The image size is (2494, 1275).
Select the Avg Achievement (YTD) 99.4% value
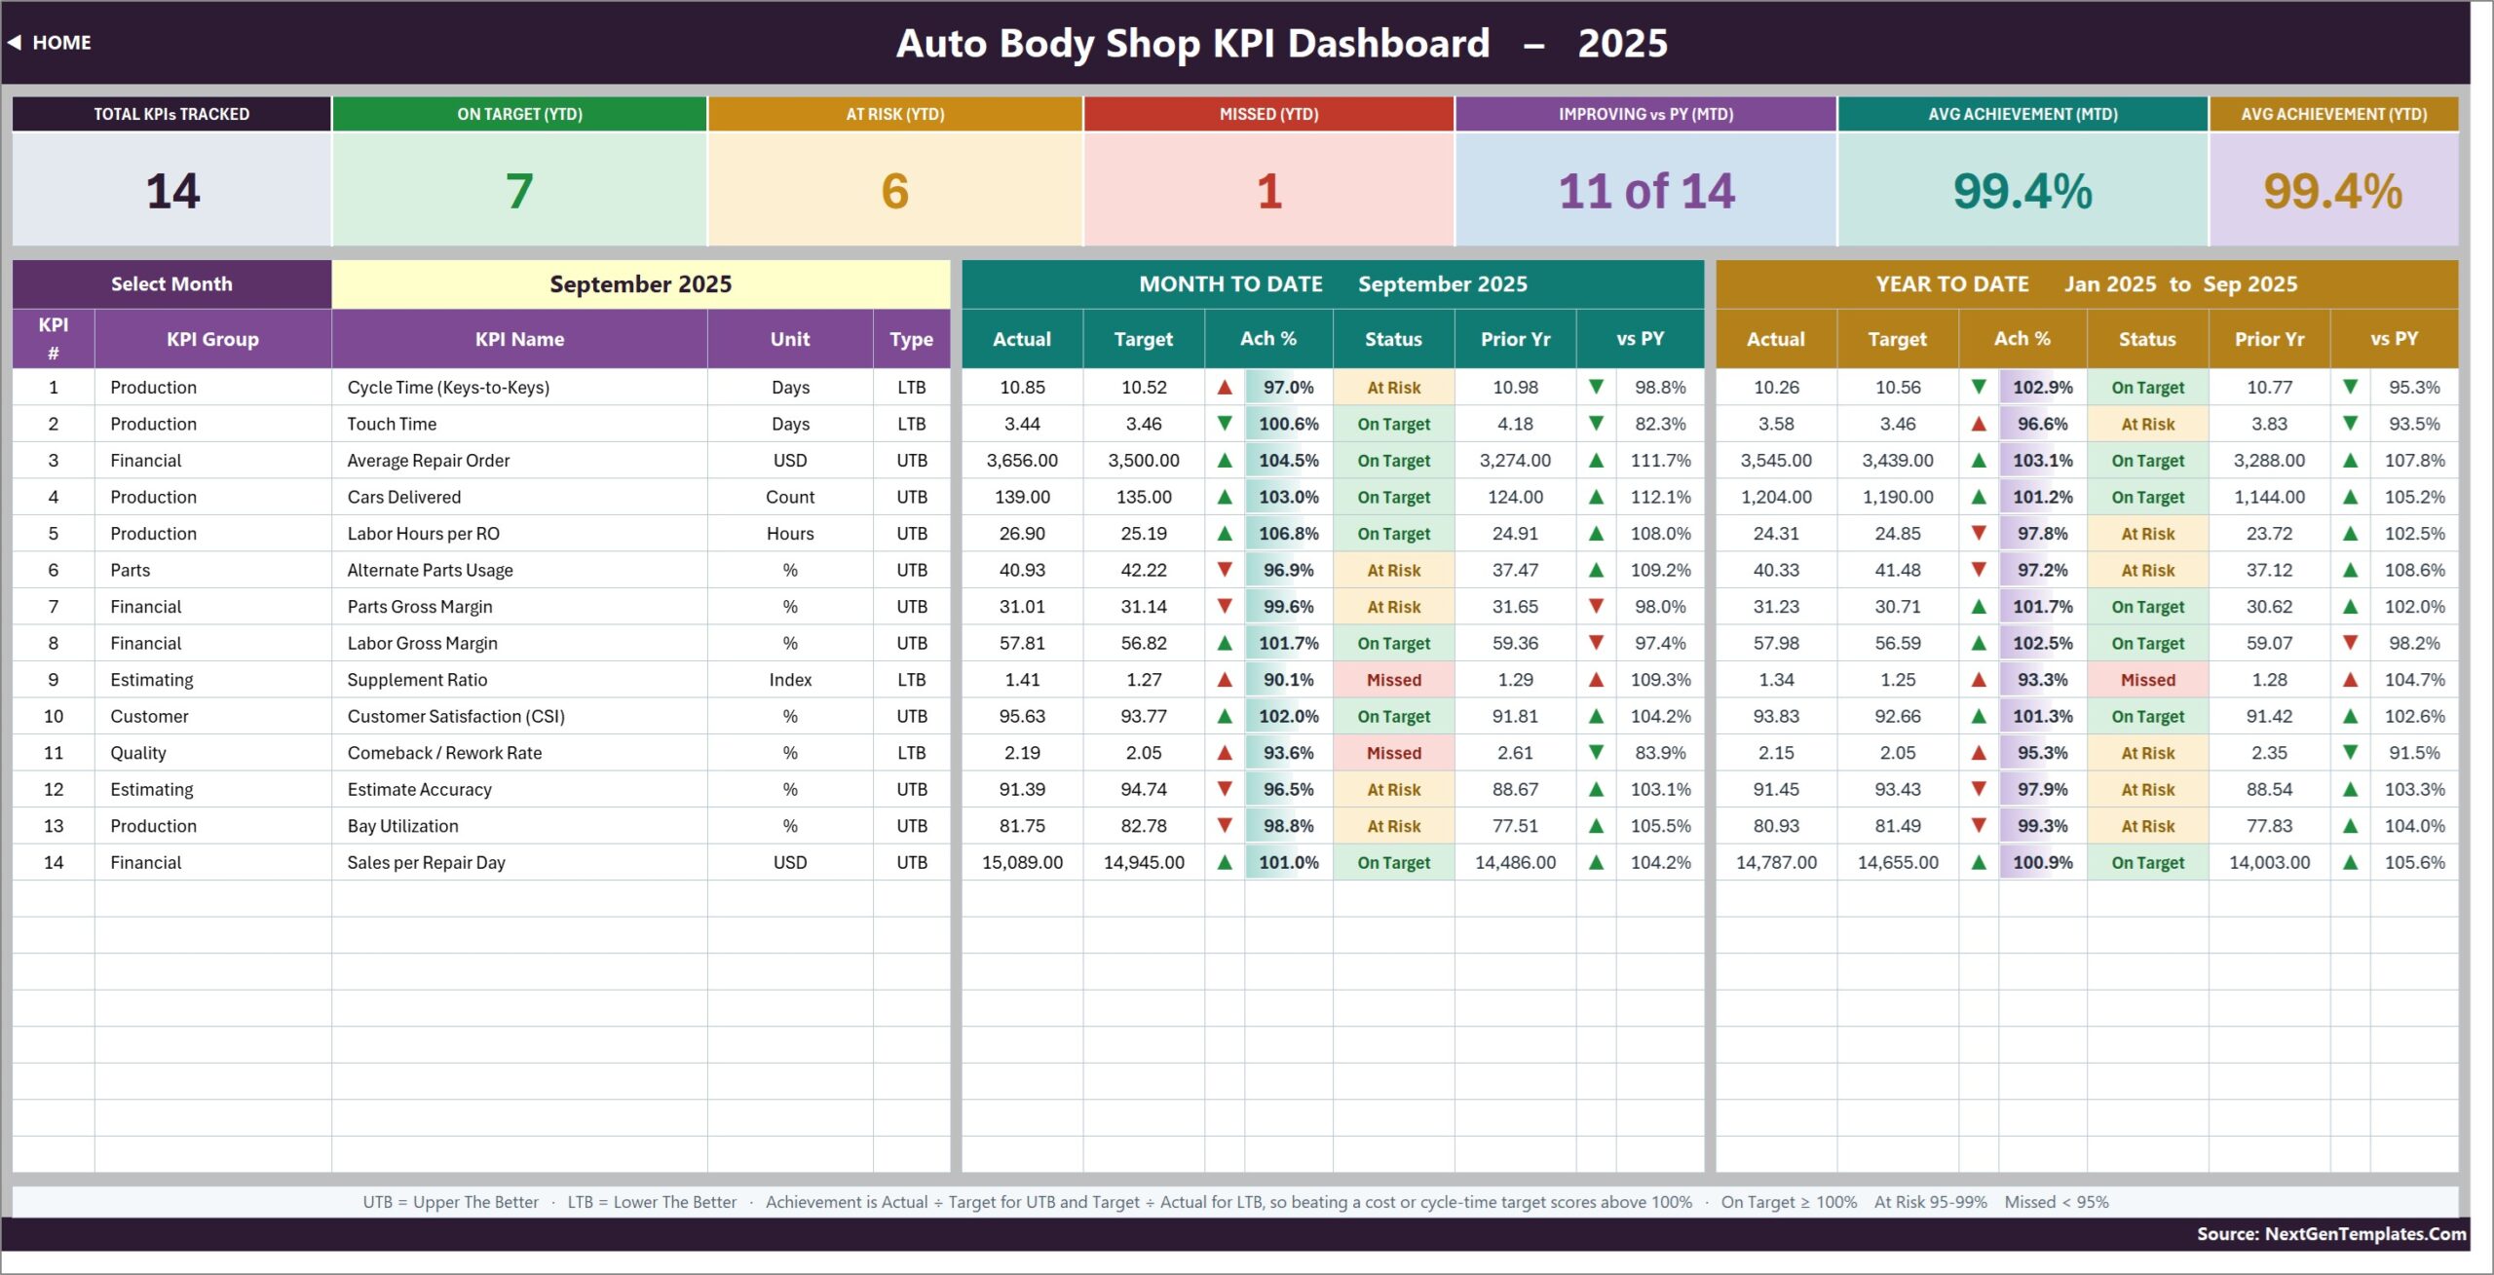coord(2333,191)
